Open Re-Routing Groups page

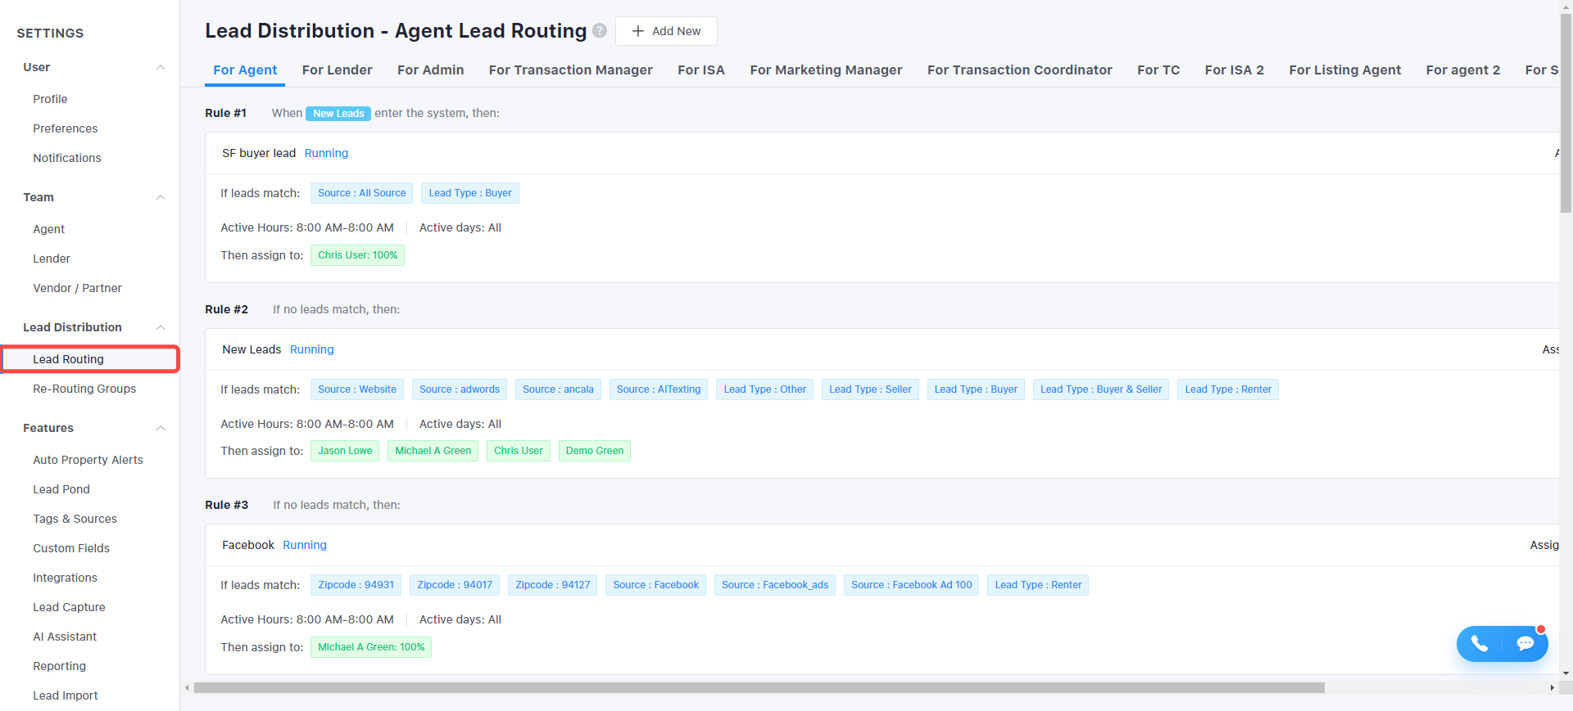click(84, 389)
